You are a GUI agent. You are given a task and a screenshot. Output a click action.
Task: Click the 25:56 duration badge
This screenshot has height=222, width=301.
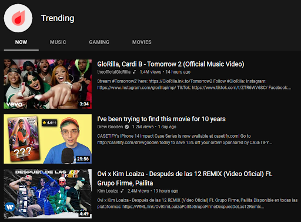(x=83, y=159)
